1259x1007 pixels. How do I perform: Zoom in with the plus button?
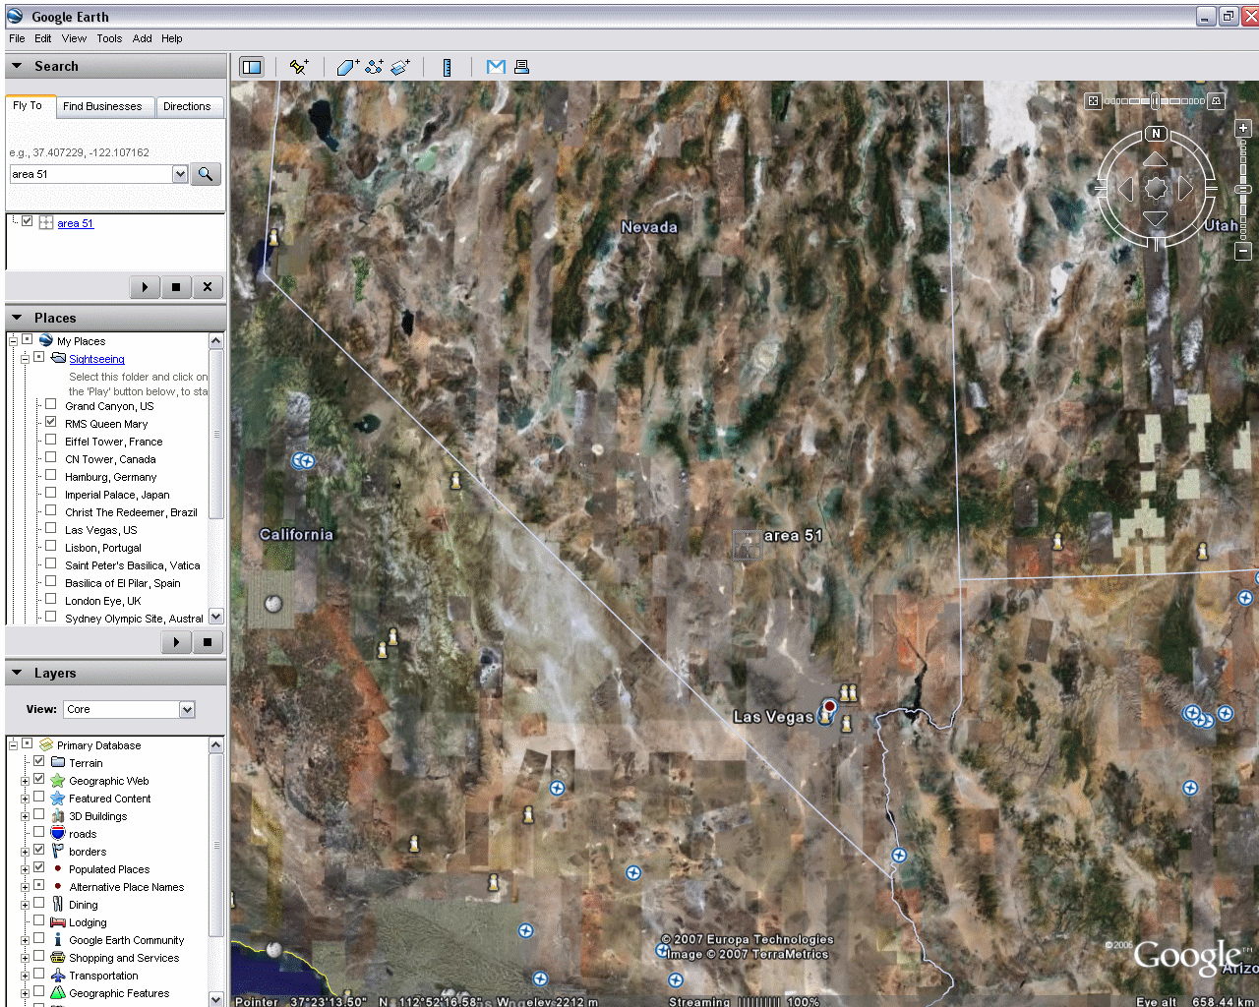coord(1243,128)
